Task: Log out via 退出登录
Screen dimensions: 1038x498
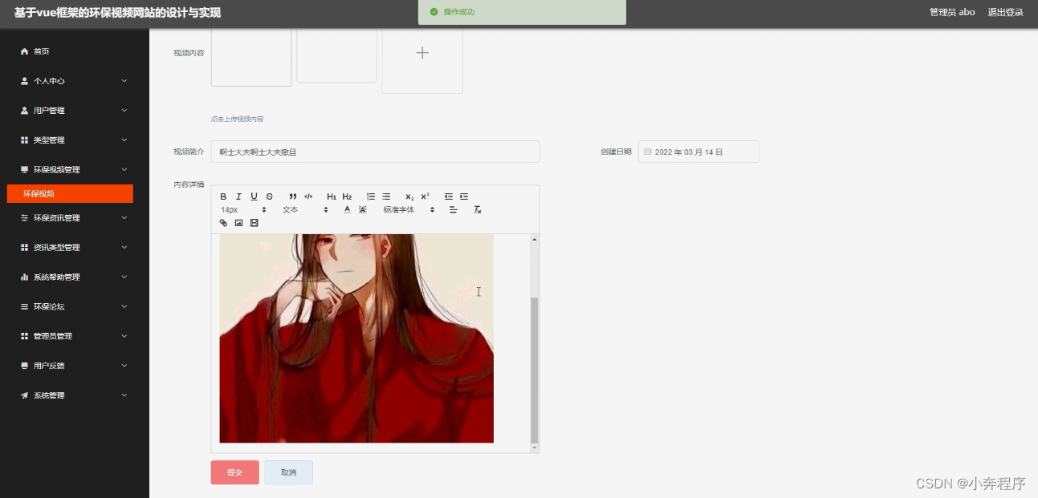Action: [x=1005, y=12]
